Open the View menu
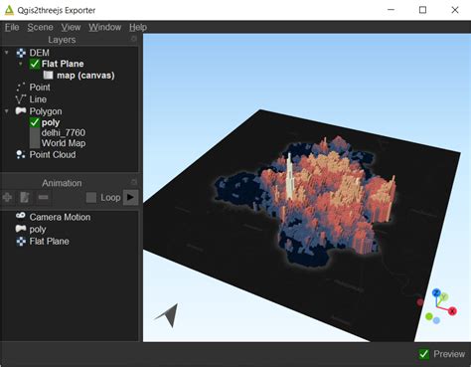 coord(71,27)
